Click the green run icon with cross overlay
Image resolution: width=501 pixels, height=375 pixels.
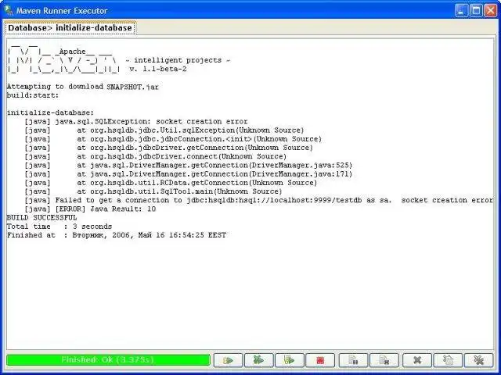tap(258, 360)
